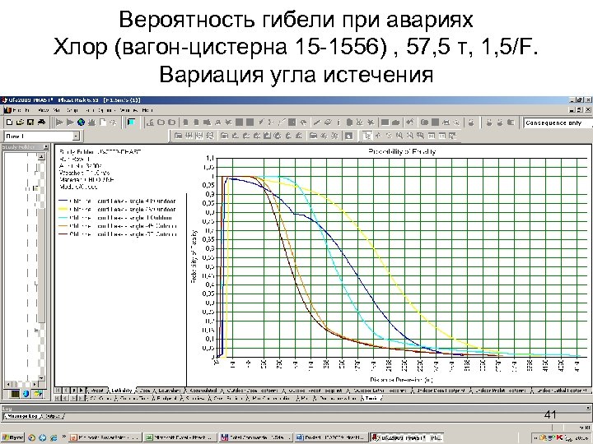This screenshot has width=593, height=444.
Task: Switch to Microsoft PowerPoint taskbar button
Action: [x=105, y=437]
